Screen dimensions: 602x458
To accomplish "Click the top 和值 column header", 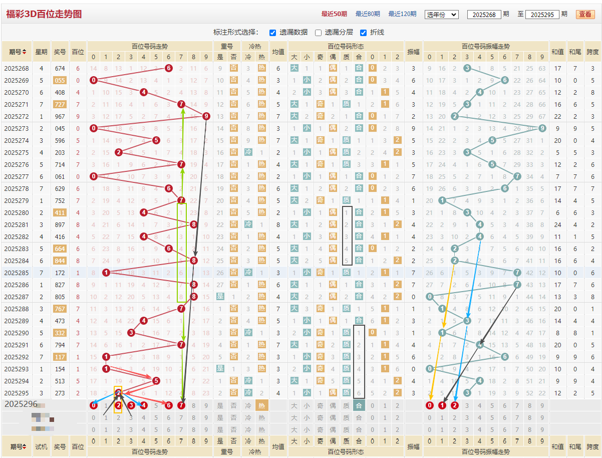I will [557, 52].
